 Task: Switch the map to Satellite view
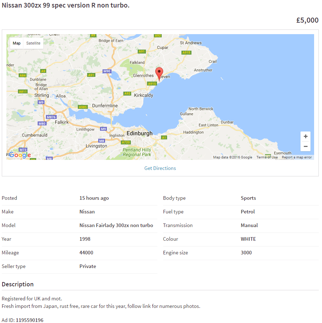point(33,43)
